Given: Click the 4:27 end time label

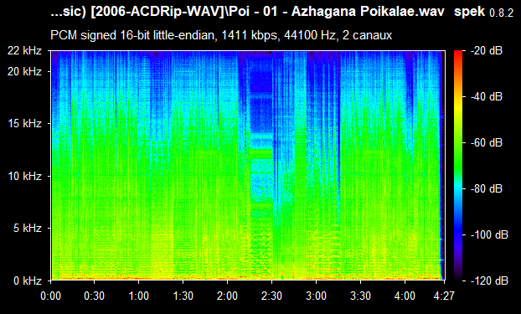Looking at the screenshot, I should pos(444,296).
